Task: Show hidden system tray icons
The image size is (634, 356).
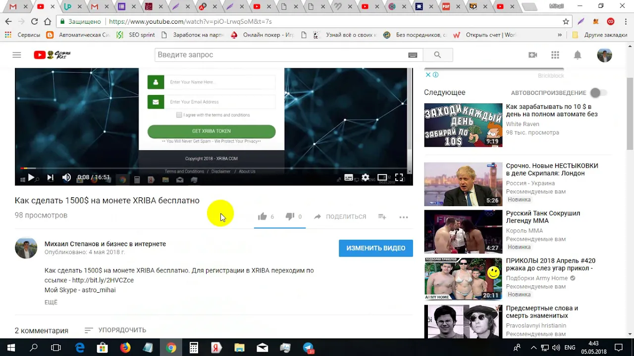Action: 533,348
